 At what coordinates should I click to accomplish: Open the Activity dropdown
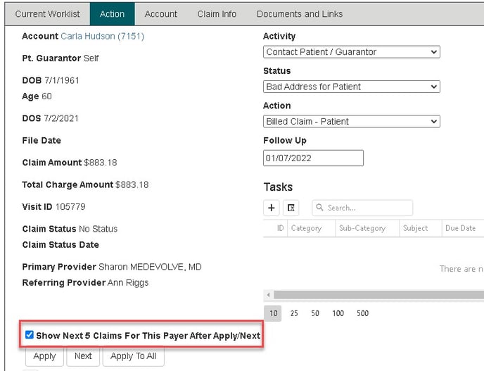[351, 52]
